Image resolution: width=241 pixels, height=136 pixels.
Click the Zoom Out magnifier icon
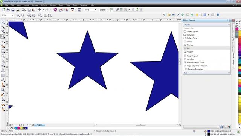(23, 15)
